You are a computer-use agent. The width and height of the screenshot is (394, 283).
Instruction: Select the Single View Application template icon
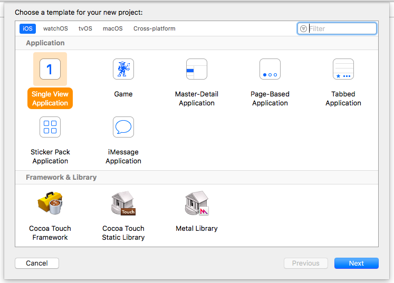(x=50, y=69)
